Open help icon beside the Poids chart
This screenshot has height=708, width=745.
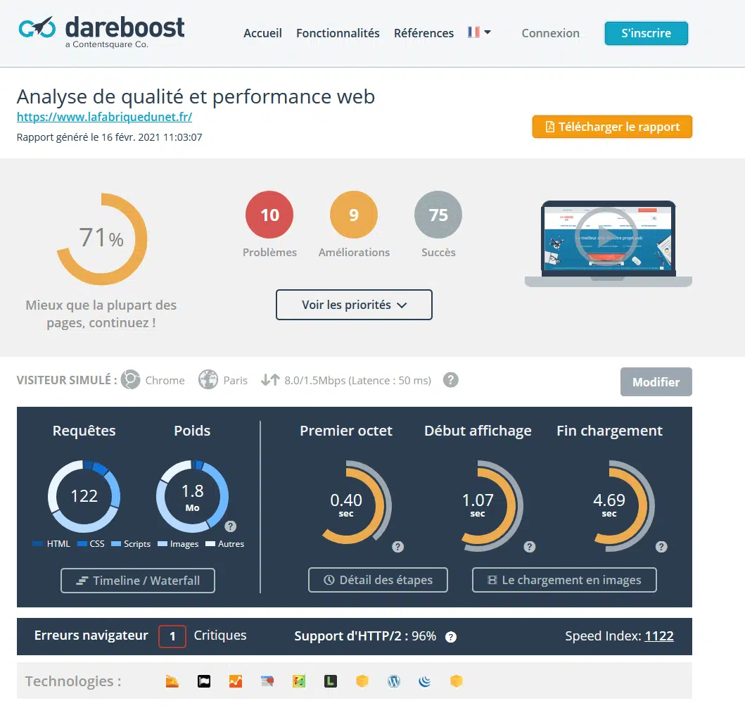tap(231, 526)
